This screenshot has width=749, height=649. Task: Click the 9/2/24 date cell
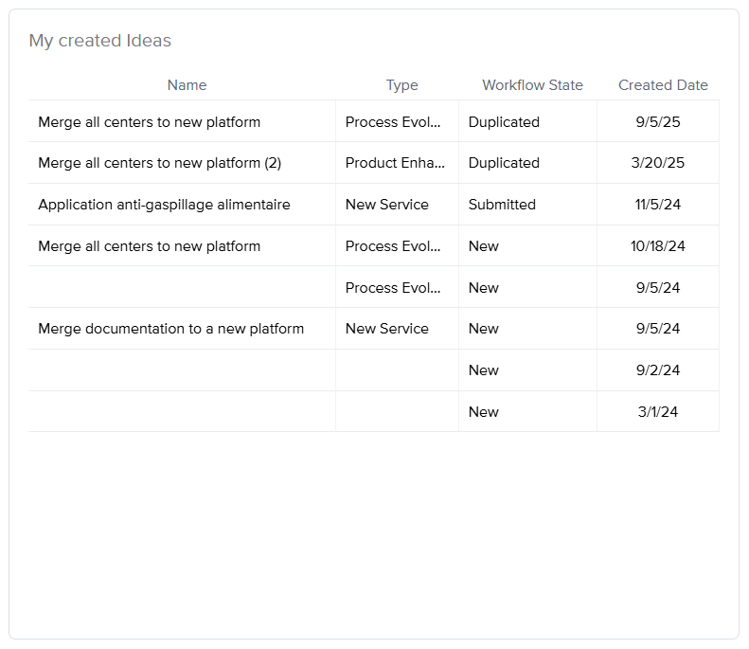658,370
